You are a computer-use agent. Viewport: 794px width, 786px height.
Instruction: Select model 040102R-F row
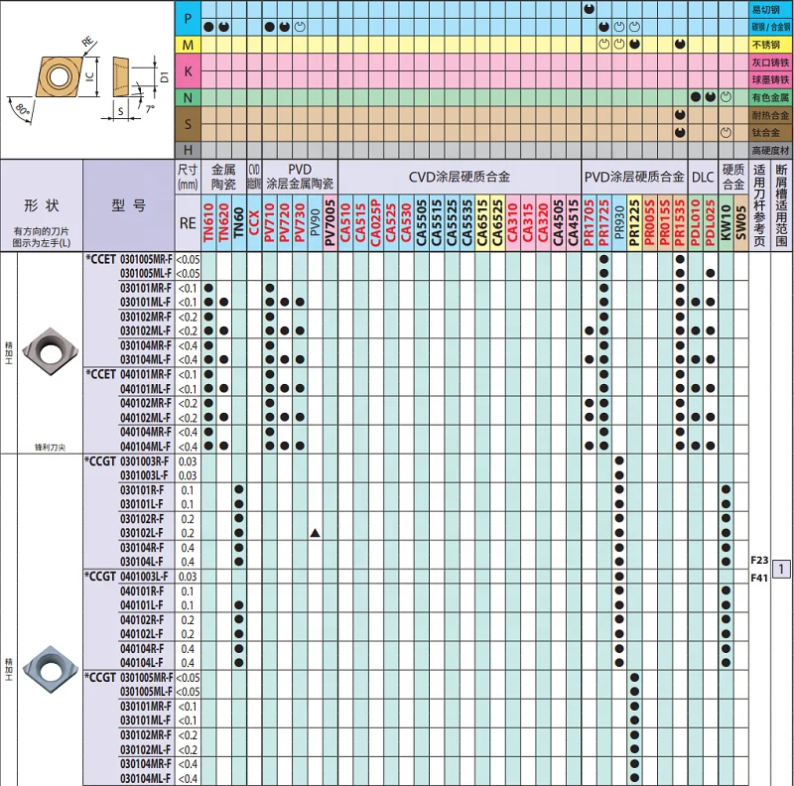point(142,620)
